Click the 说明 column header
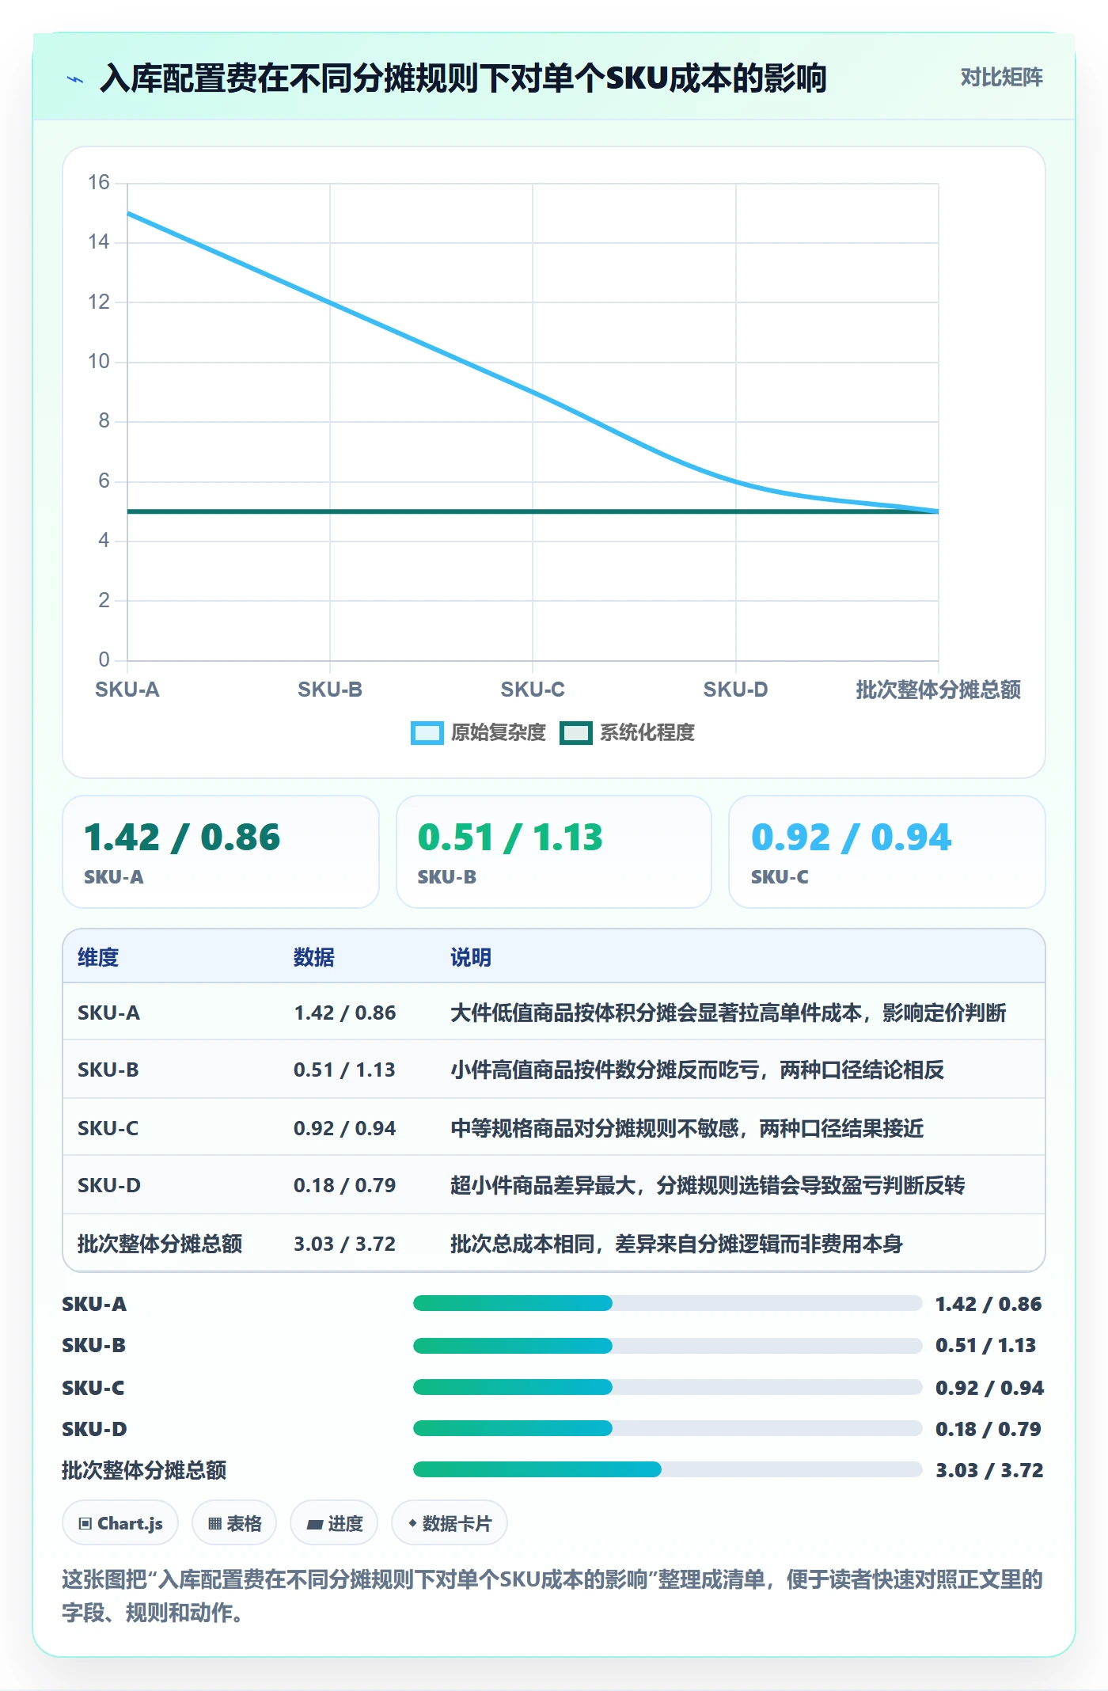Viewport: 1108px width, 1691px height. point(471,957)
